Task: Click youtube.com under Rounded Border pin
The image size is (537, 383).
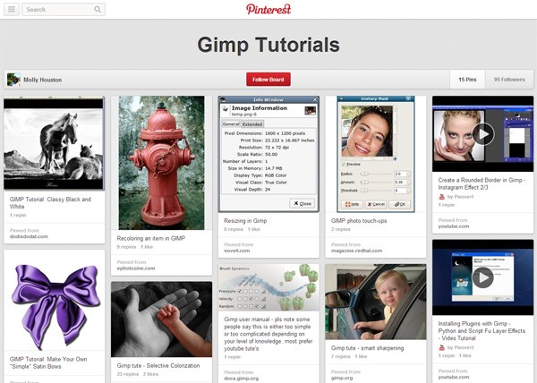Action: [454, 226]
